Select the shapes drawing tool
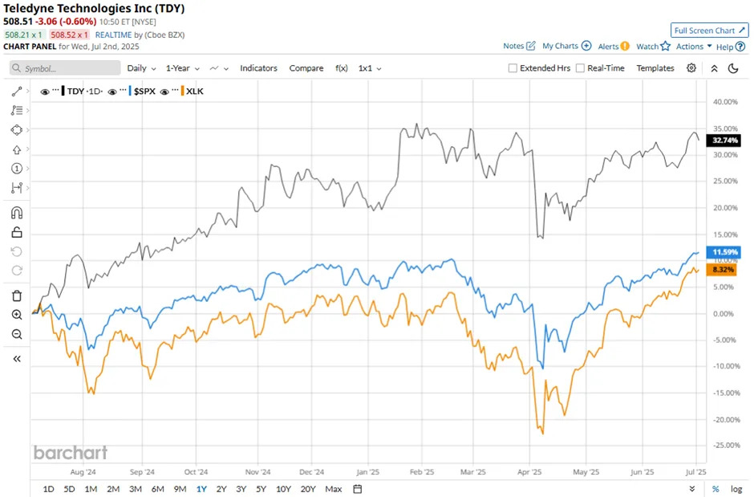This screenshot has height=497, width=754. [x=17, y=130]
